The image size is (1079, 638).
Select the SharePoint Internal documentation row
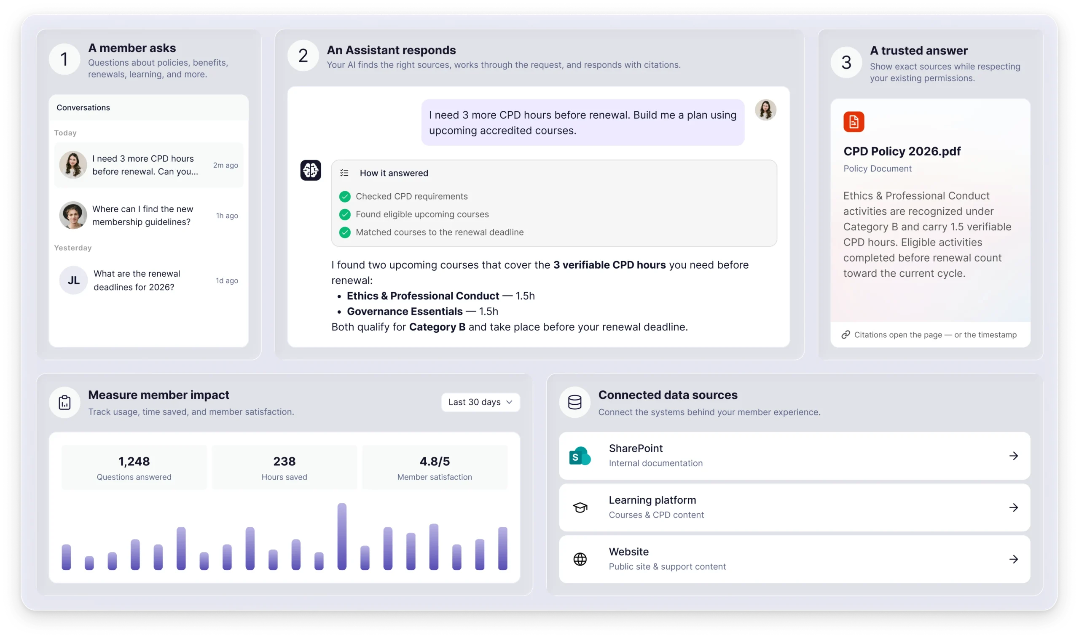794,456
